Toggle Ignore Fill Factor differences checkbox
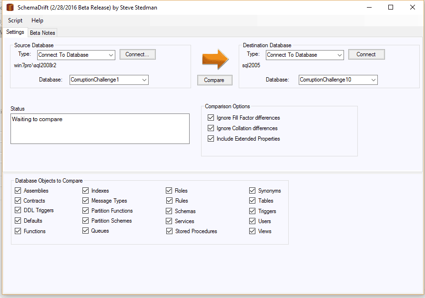 [x=211, y=118]
